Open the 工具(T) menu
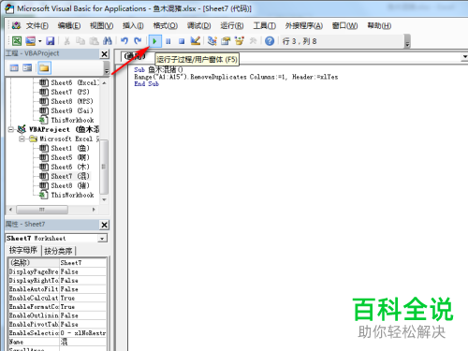The height and width of the screenshot is (351, 468). coord(264,25)
